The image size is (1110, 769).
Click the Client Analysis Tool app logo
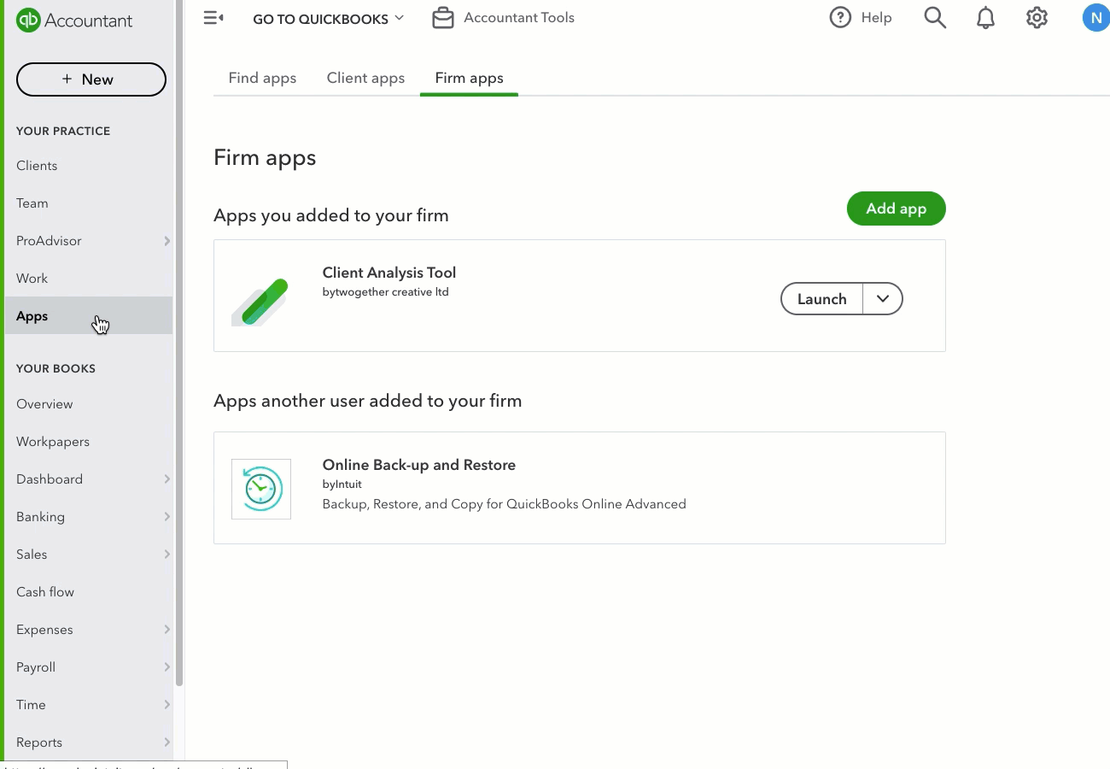[x=260, y=302]
